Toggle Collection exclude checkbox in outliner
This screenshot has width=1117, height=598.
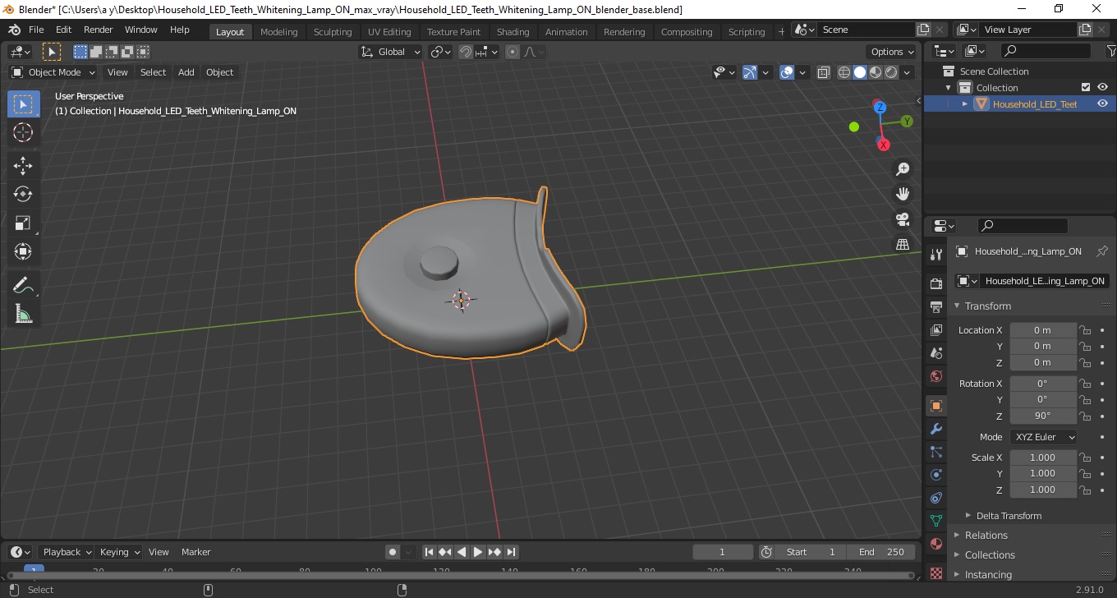click(x=1086, y=87)
